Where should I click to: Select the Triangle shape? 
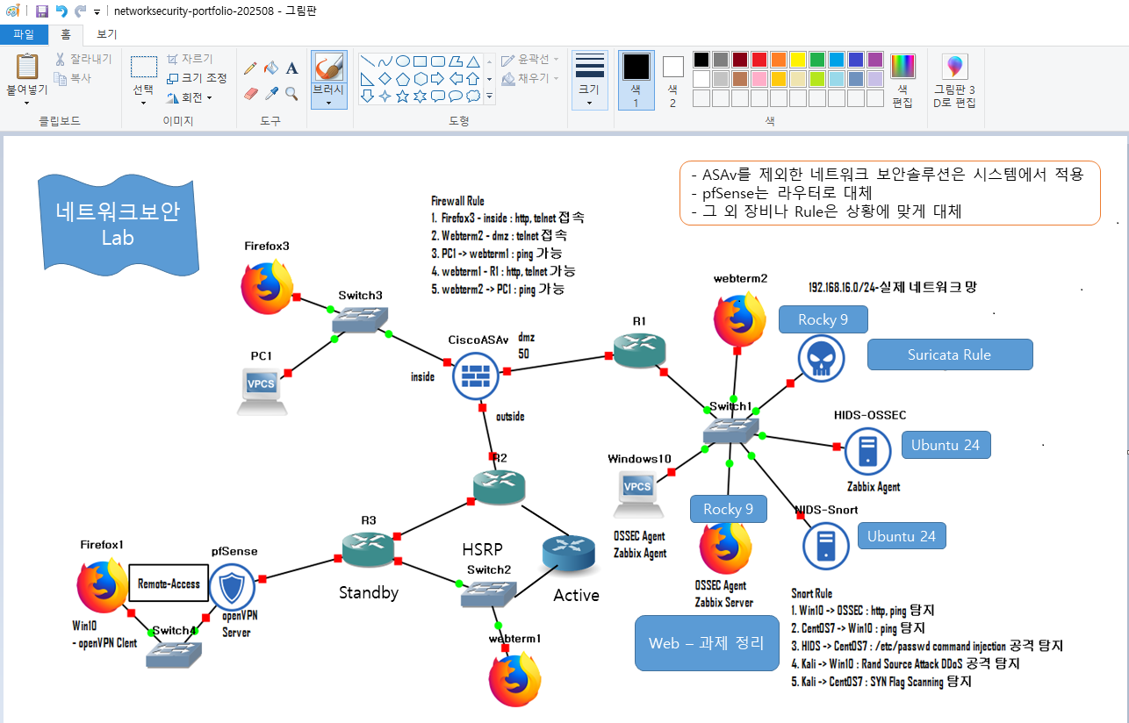click(x=472, y=61)
